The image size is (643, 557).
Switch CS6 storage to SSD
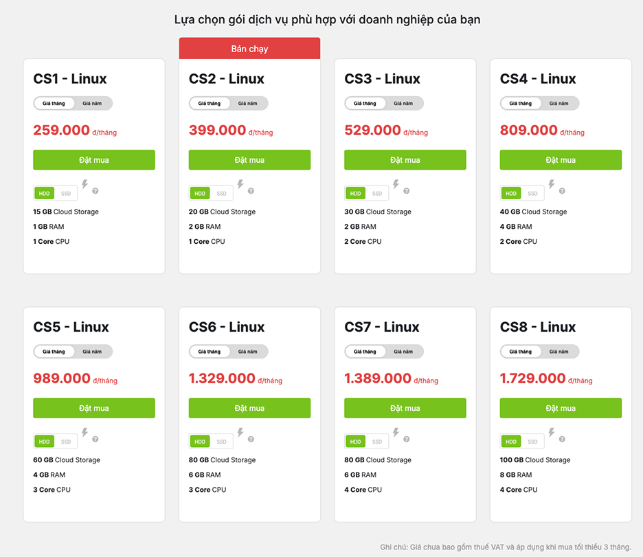tap(221, 442)
